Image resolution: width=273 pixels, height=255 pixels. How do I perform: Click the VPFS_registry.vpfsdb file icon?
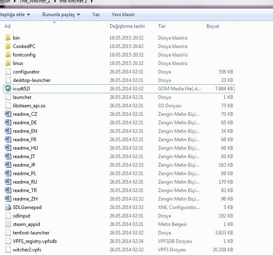pyautogui.click(x=8, y=241)
